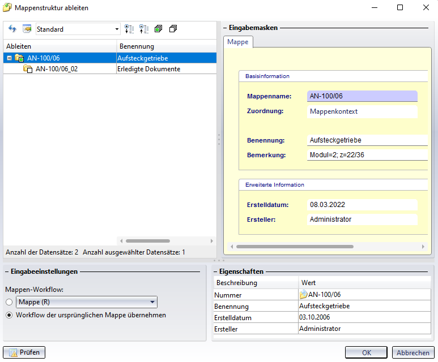This screenshot has height=362, width=438.
Task: Click the collapse all tree levels icon
Action: 143,29
